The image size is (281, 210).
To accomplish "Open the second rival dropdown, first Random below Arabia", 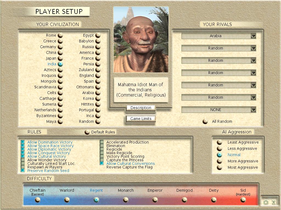I will [219, 48].
